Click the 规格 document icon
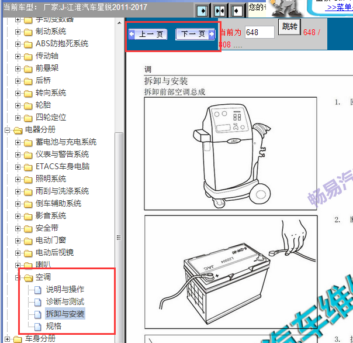 [x=38, y=327]
